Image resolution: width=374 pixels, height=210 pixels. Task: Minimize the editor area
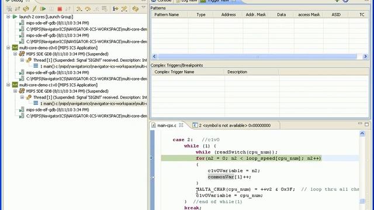(360, 124)
